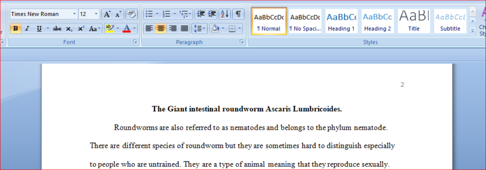Apply the Title style
This screenshot has width=486, height=170.
414,21
